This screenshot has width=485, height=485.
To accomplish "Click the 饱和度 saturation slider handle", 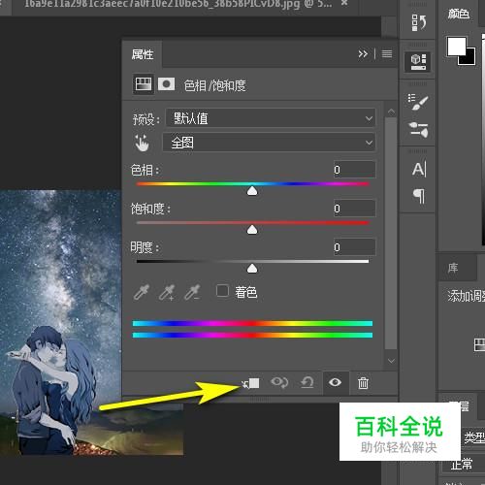I will (x=252, y=230).
